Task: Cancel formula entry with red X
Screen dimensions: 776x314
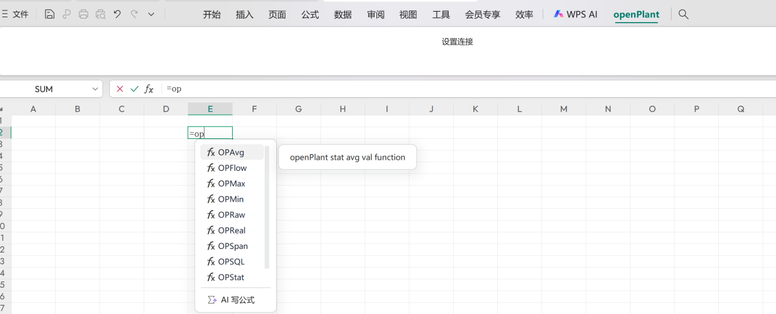Action: tap(120, 89)
